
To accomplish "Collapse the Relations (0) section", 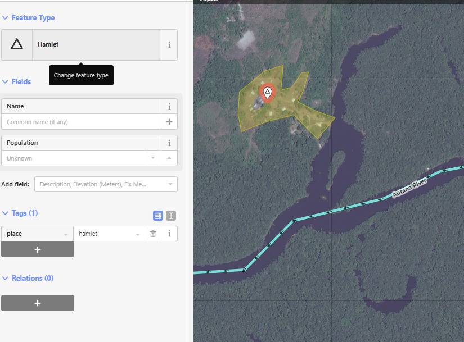I will pos(28,279).
